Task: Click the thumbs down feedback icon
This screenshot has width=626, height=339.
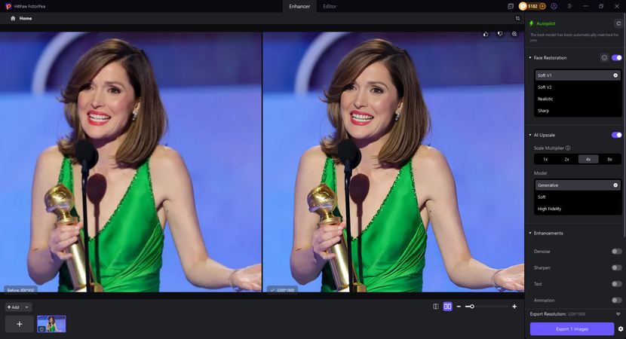Action: click(500, 35)
